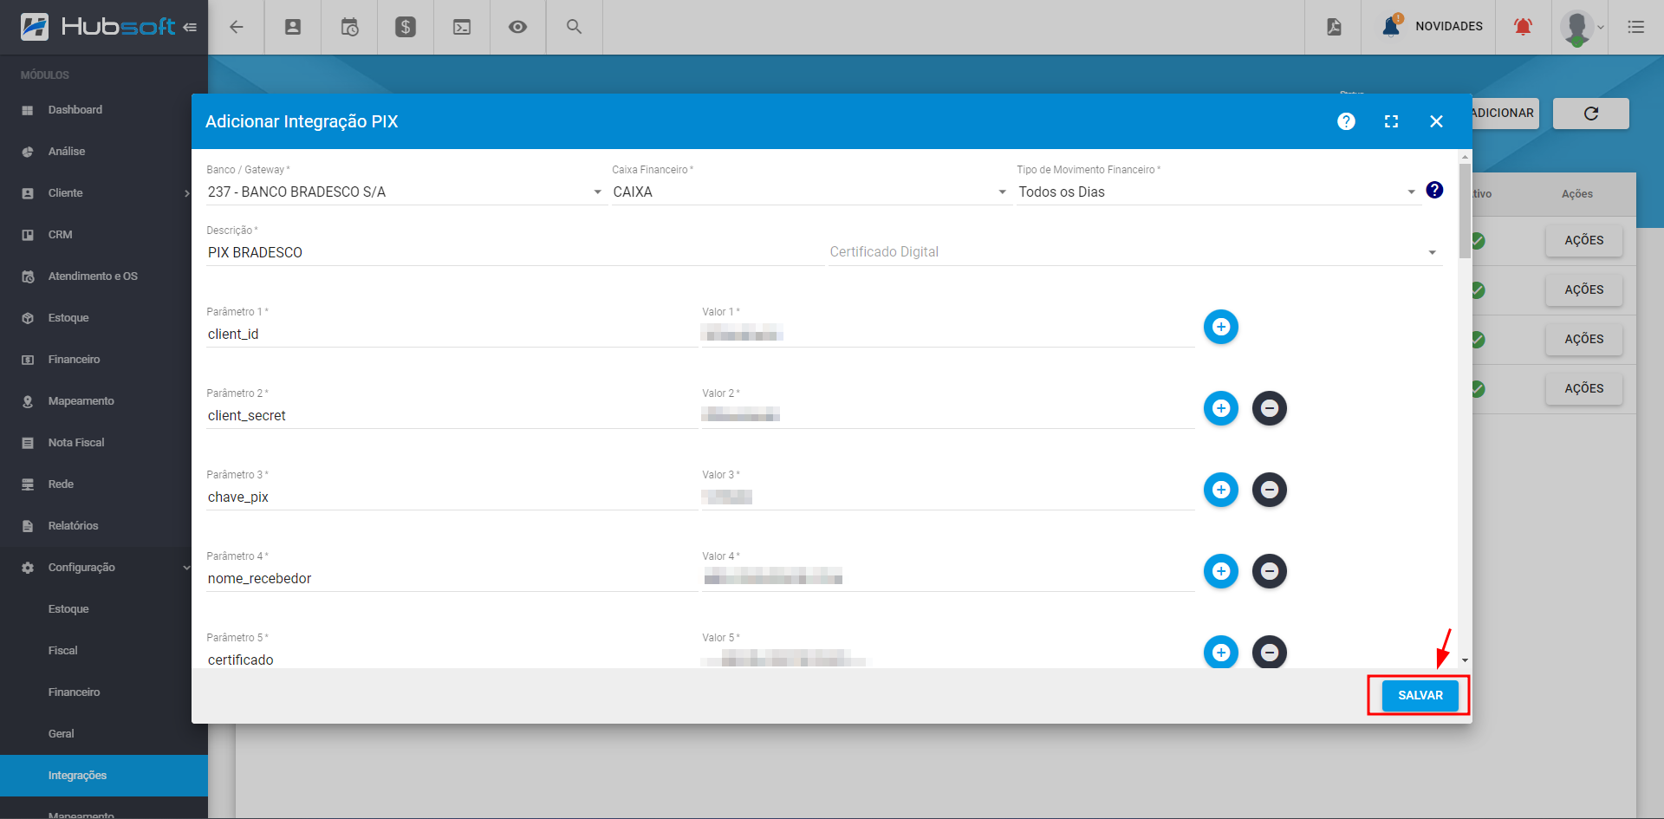Open help for Tipo de Movimento Financeiro
1664x819 pixels.
(x=1434, y=190)
